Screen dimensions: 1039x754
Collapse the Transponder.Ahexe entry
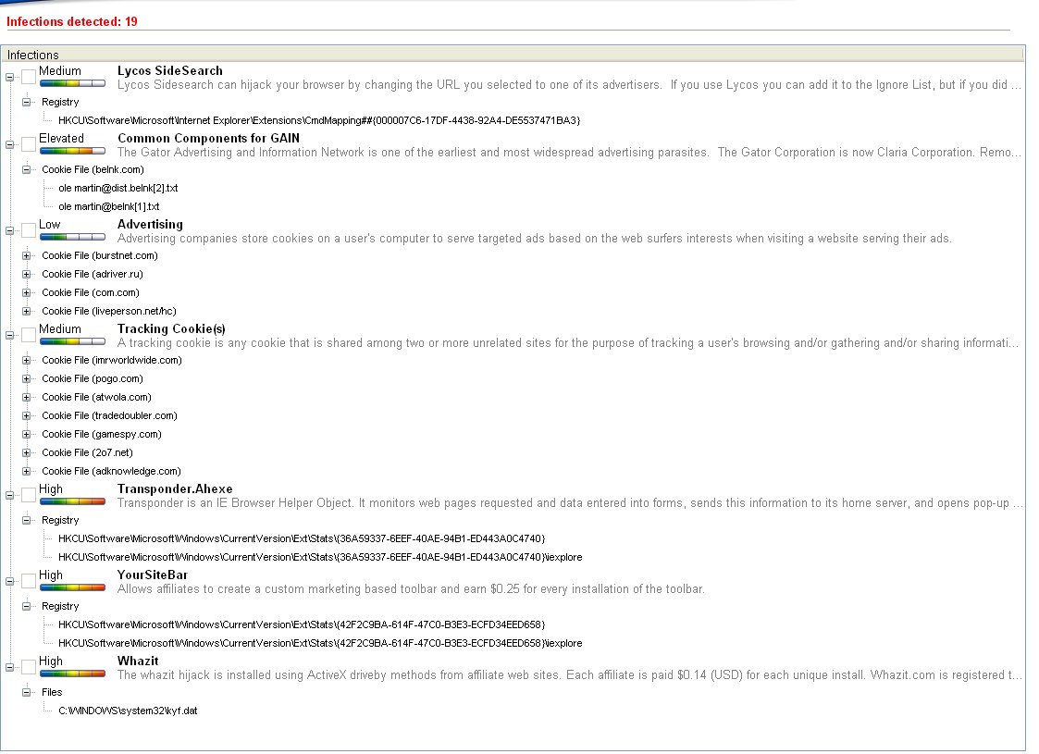point(10,496)
